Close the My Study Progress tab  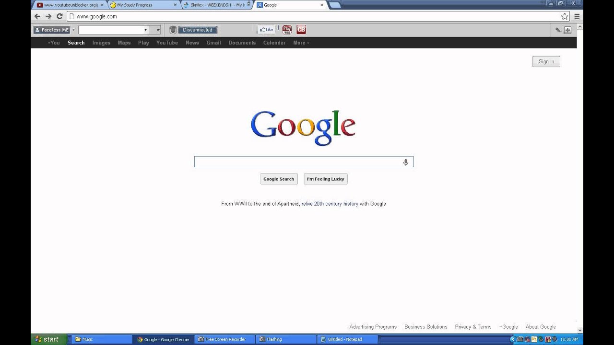coord(175,5)
